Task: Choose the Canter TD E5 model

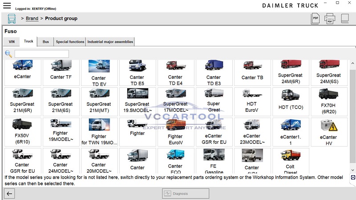Action: coord(138,73)
